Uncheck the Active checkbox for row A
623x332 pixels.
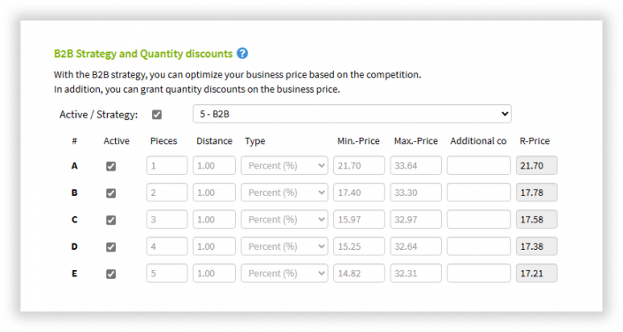[x=110, y=166]
